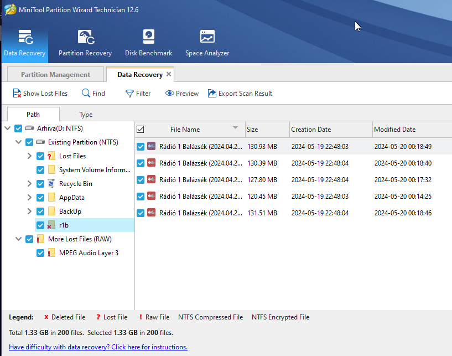Image resolution: width=452 pixels, height=356 pixels.
Task: Toggle the r1b folder checkbox
Action: click(x=40, y=225)
